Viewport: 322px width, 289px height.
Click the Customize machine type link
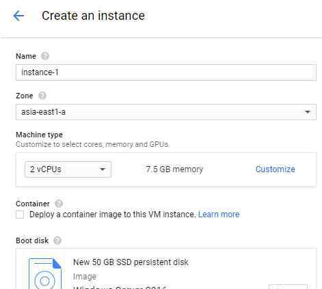point(276,169)
